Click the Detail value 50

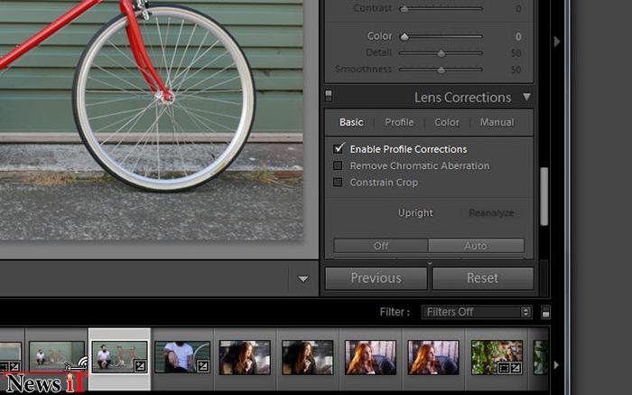click(516, 53)
